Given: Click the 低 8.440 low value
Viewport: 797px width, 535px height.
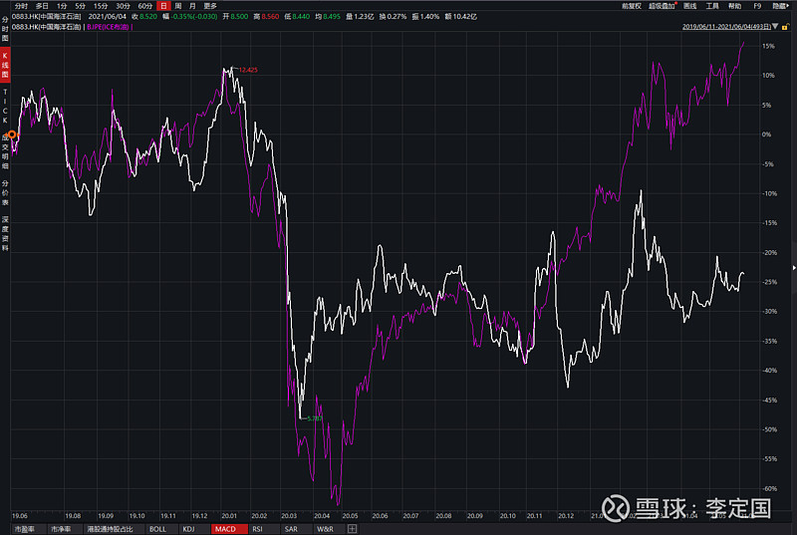Looking at the screenshot, I should point(297,16).
